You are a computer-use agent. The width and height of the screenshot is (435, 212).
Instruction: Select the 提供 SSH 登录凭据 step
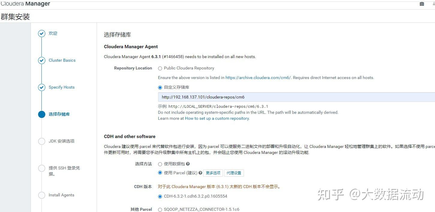click(42, 168)
